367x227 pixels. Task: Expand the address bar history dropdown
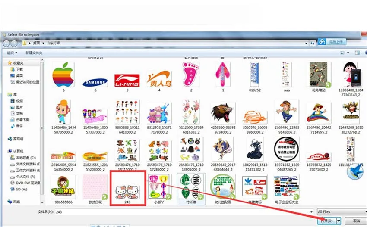(x=306, y=43)
